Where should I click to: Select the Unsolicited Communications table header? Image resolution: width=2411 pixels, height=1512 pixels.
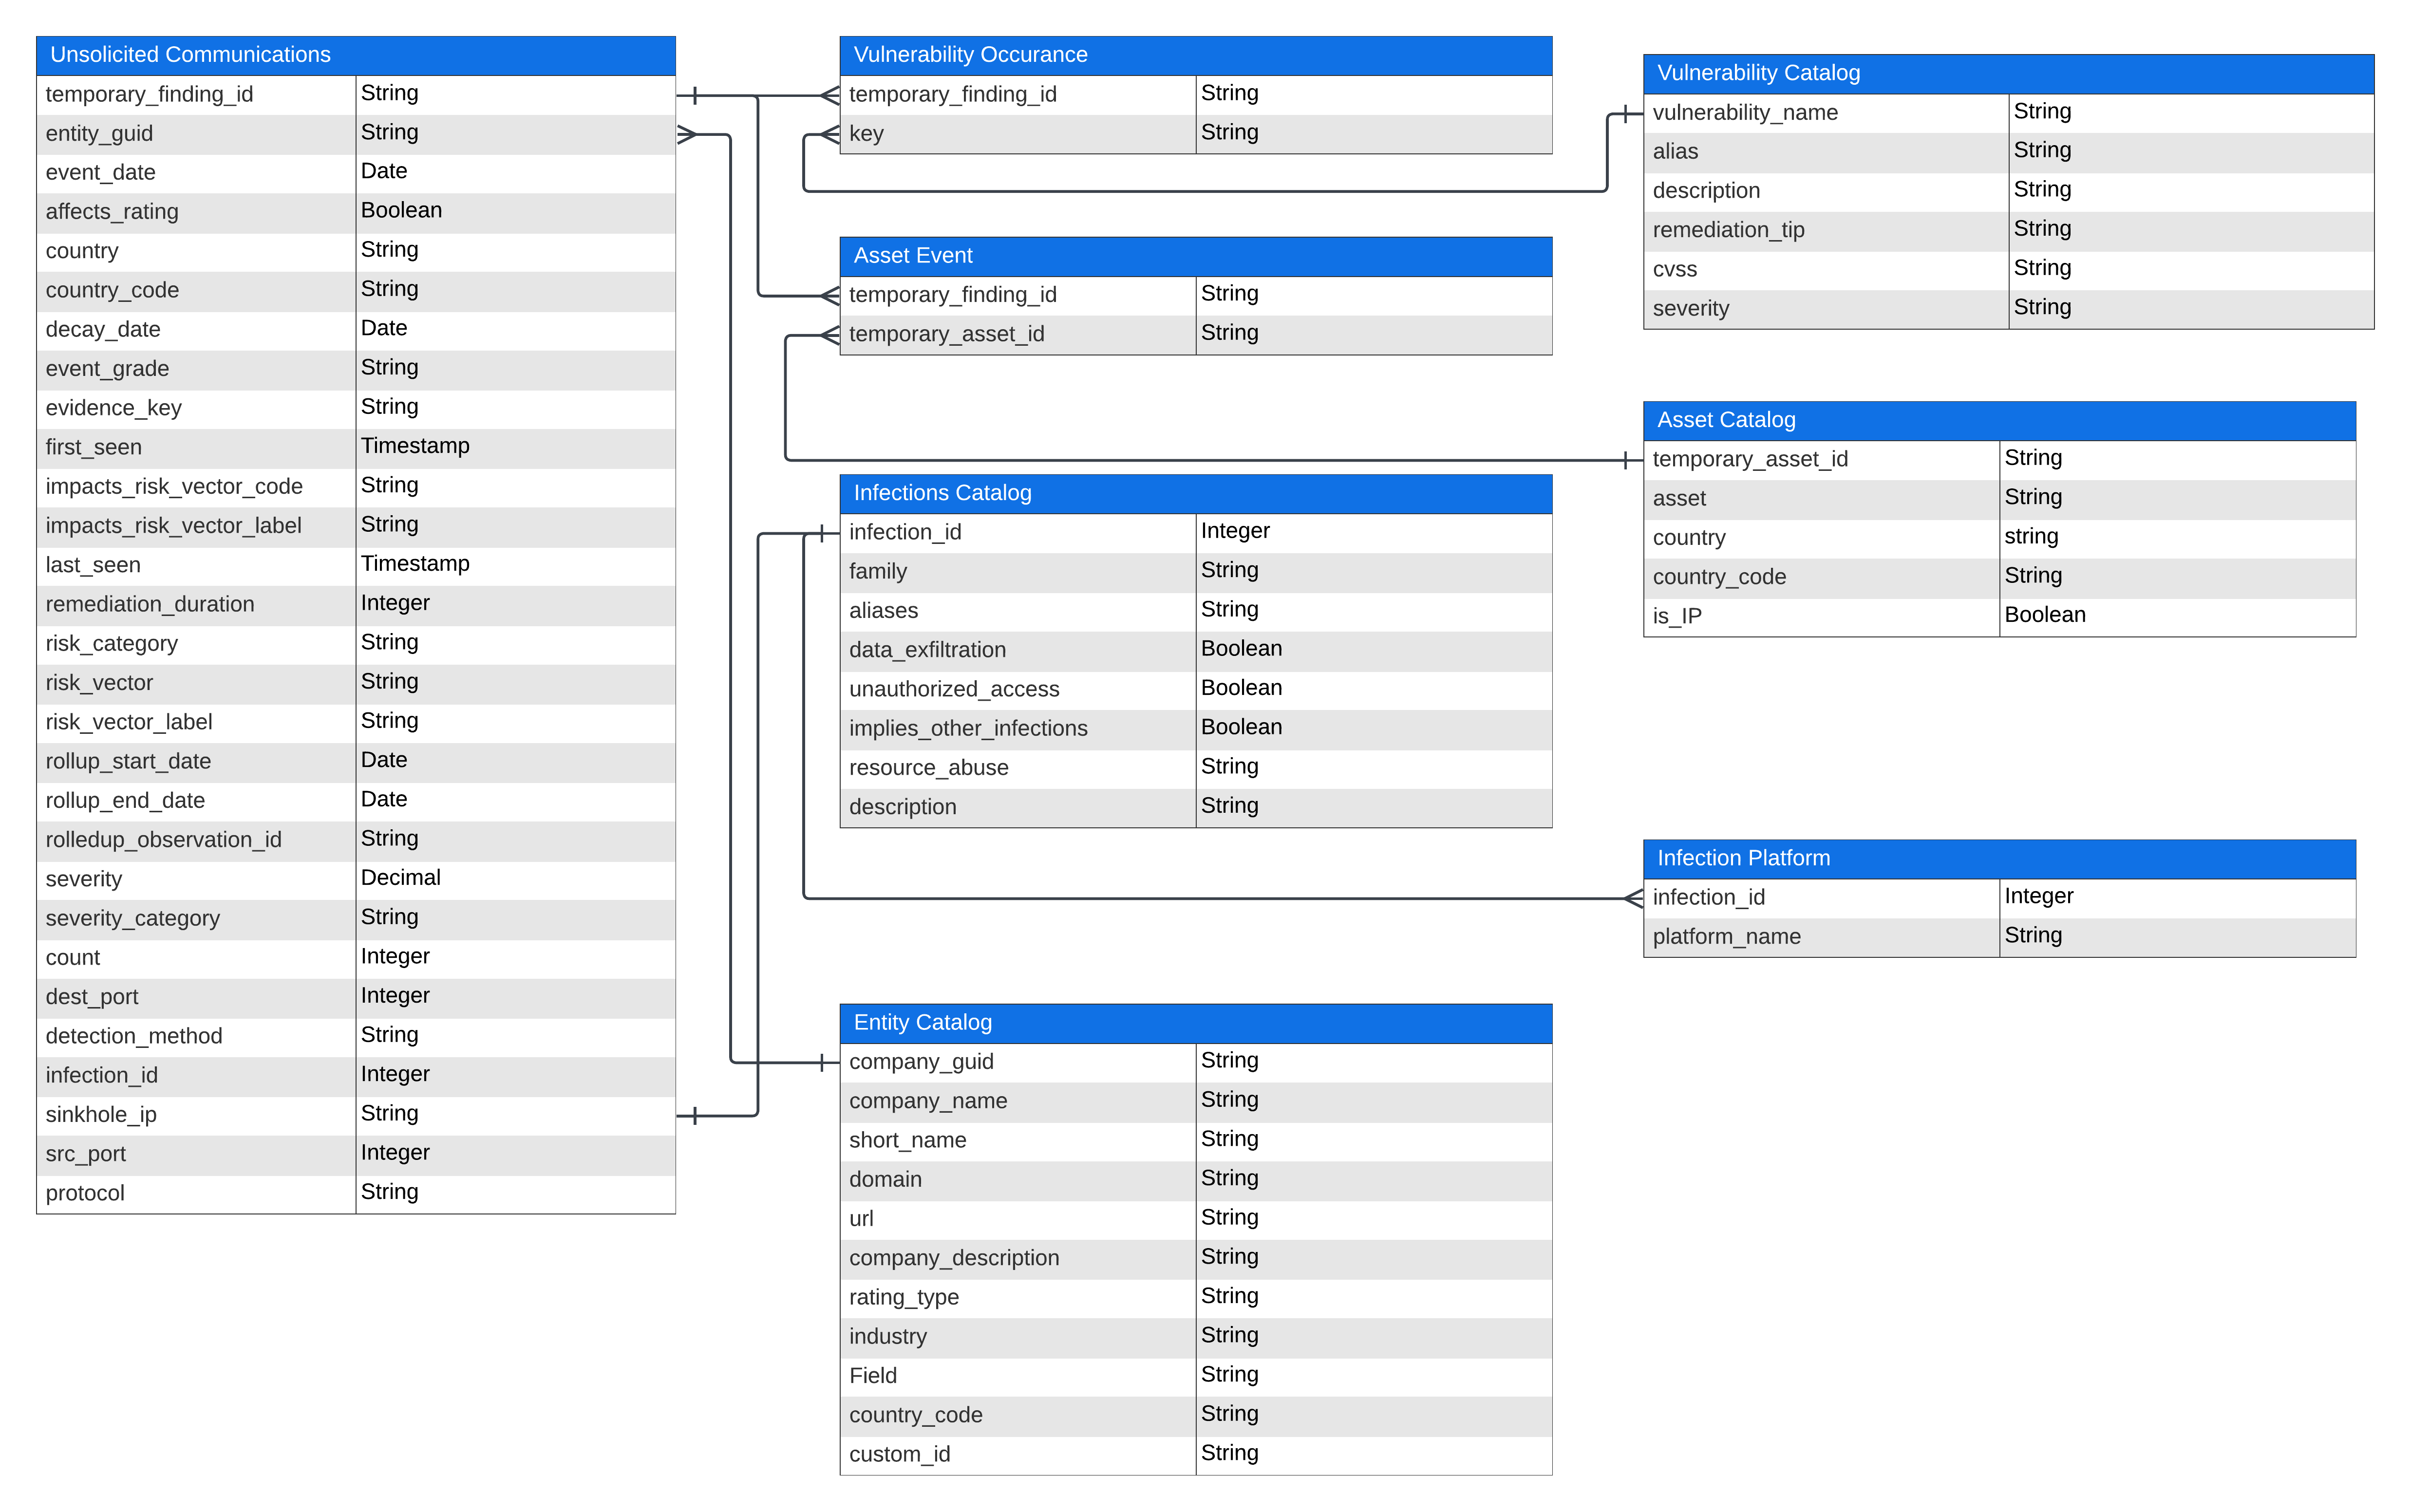[355, 55]
